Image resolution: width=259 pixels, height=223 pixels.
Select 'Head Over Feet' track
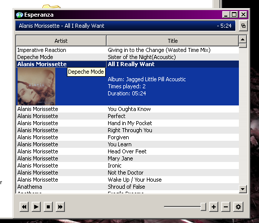[127, 151]
